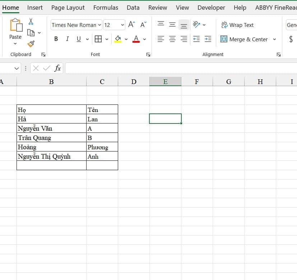
Task: Expand the font size dropdown
Action: pyautogui.click(x=122, y=25)
